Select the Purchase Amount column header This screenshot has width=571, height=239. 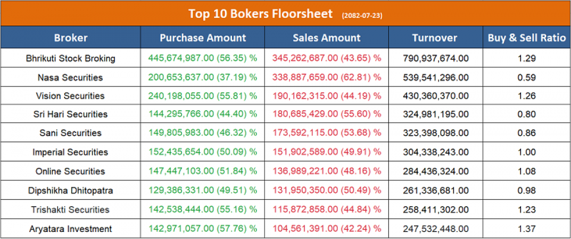202,38
